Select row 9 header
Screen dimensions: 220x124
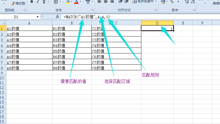[3, 73]
